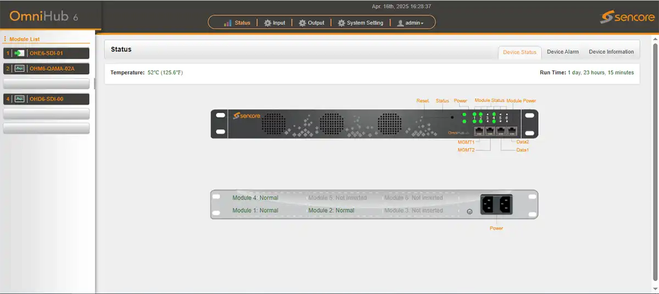Open the Status menu

237,23
